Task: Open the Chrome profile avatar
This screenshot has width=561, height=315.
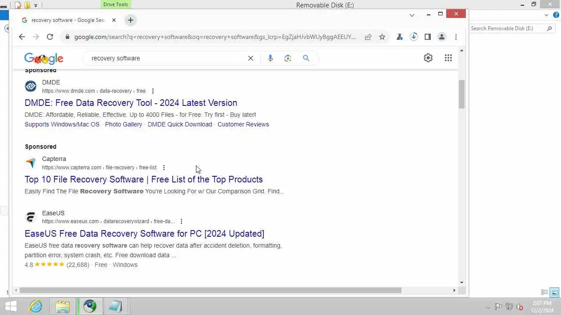Action: [442, 37]
